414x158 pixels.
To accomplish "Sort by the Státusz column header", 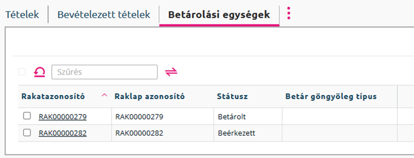I will tap(232, 96).
